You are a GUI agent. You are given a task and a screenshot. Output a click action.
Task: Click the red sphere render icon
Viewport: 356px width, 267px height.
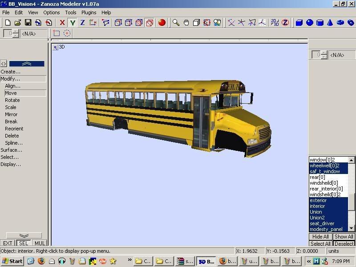point(162,22)
